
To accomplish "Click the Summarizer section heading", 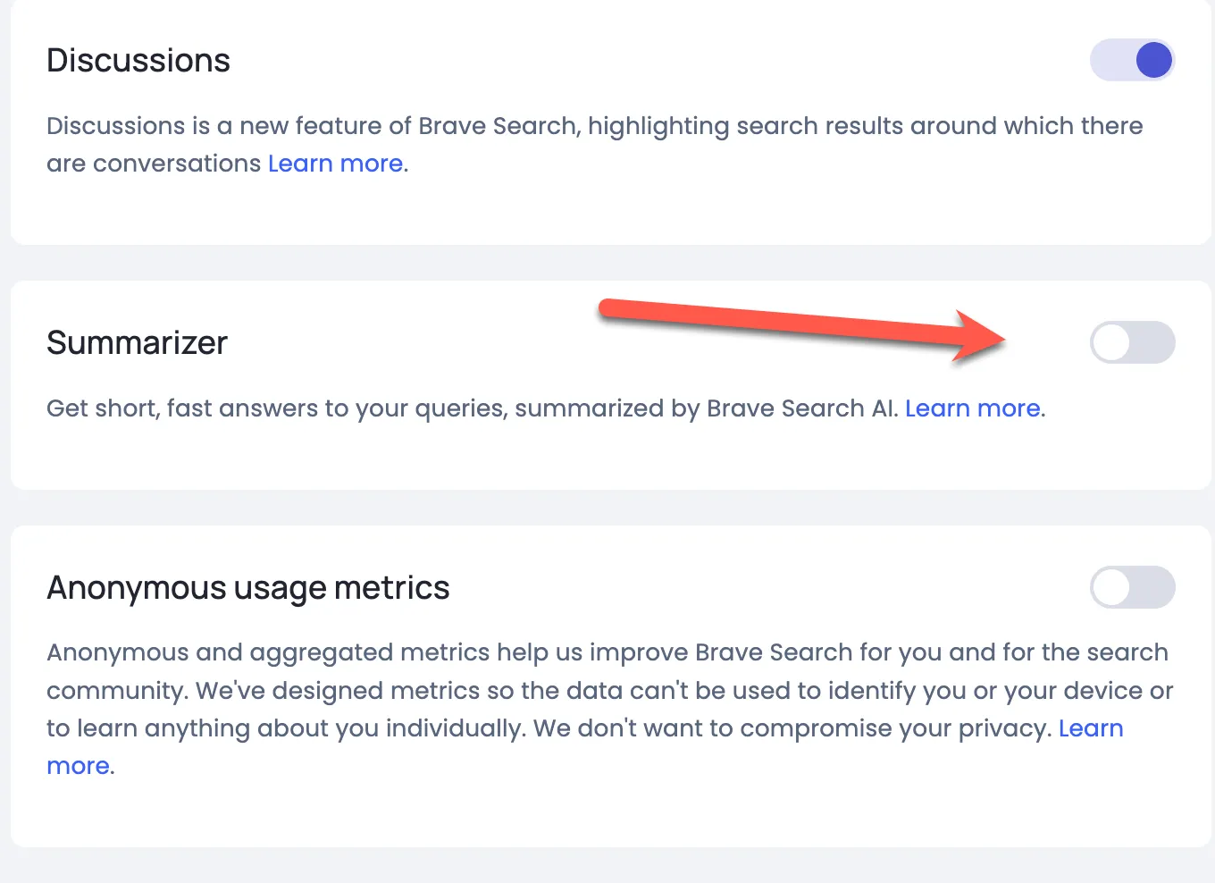I will point(138,343).
